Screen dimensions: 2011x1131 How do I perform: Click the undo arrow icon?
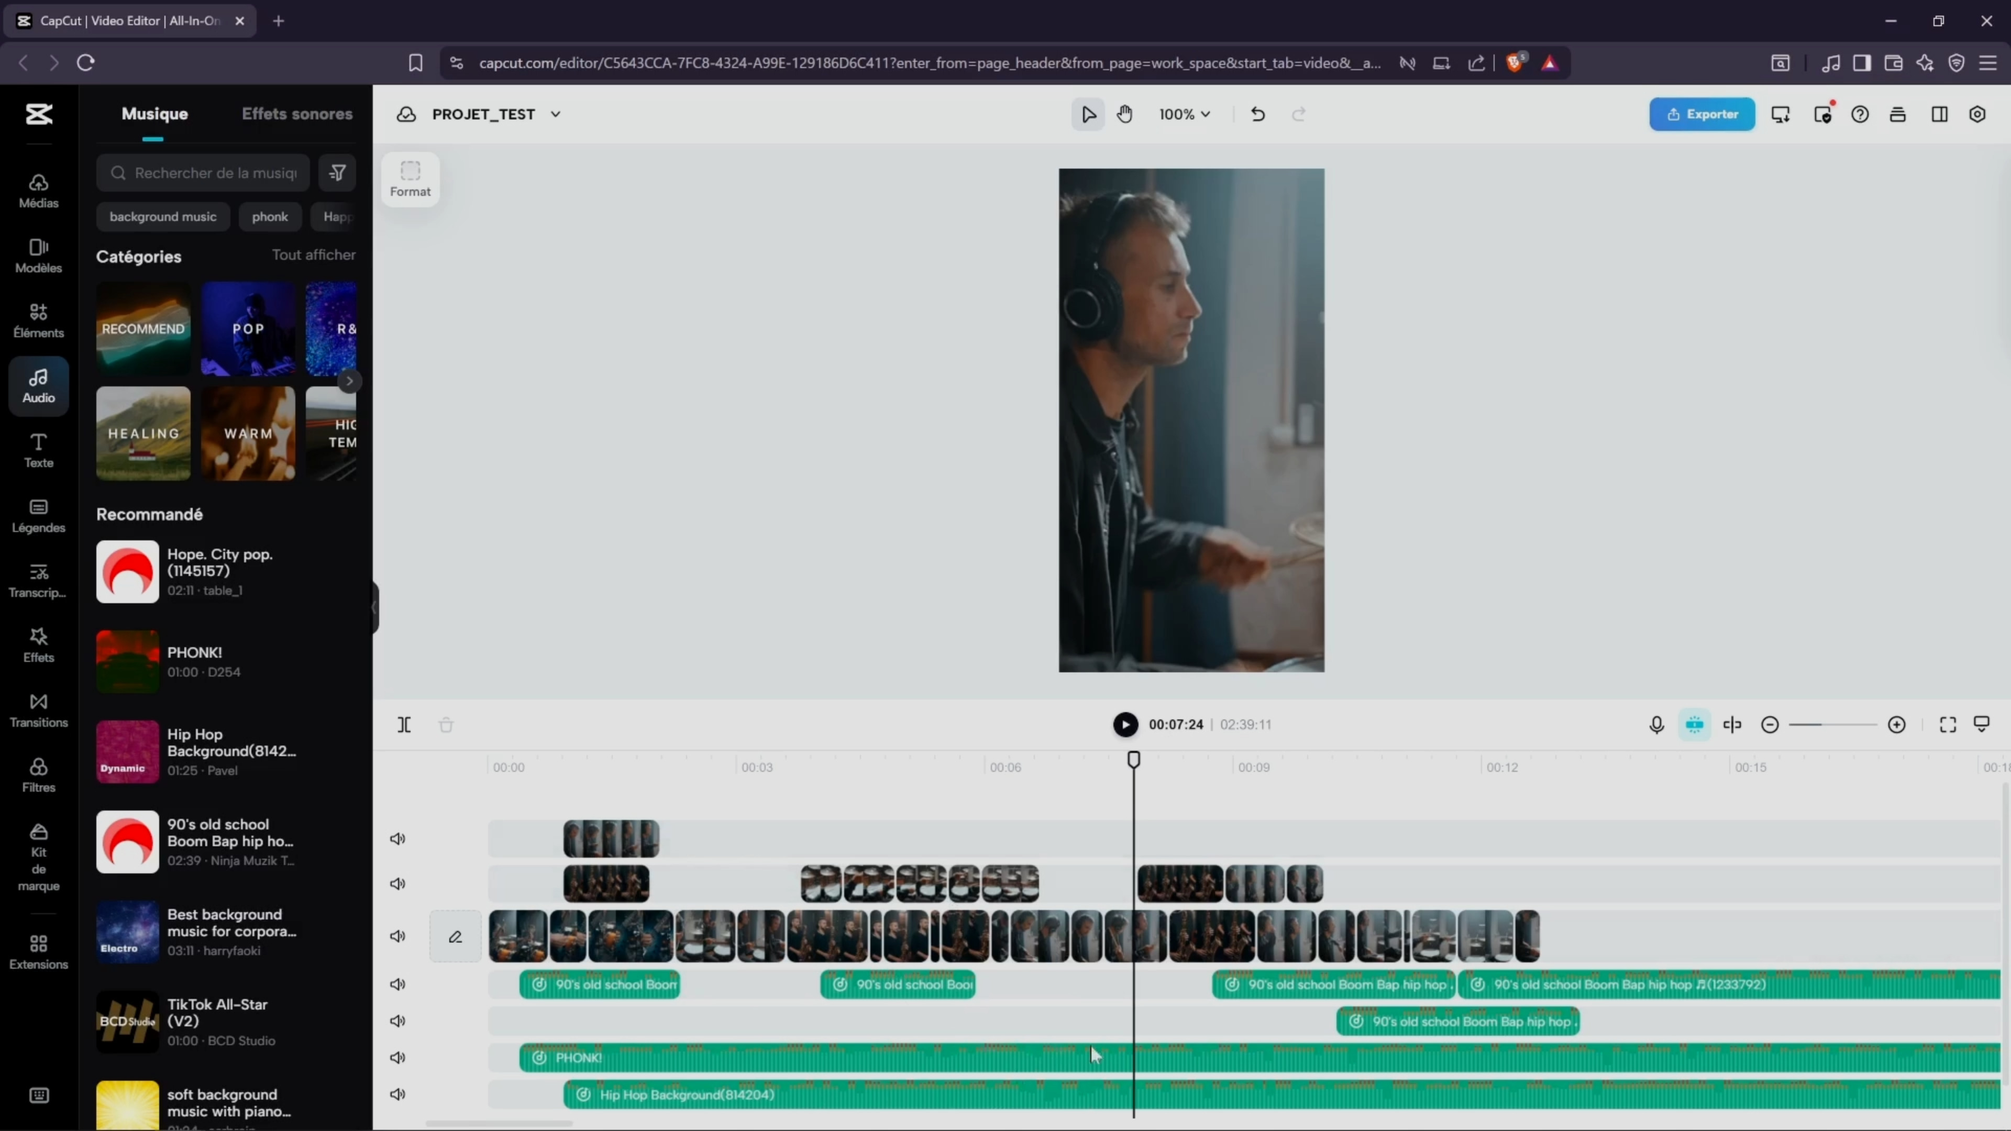(1257, 114)
